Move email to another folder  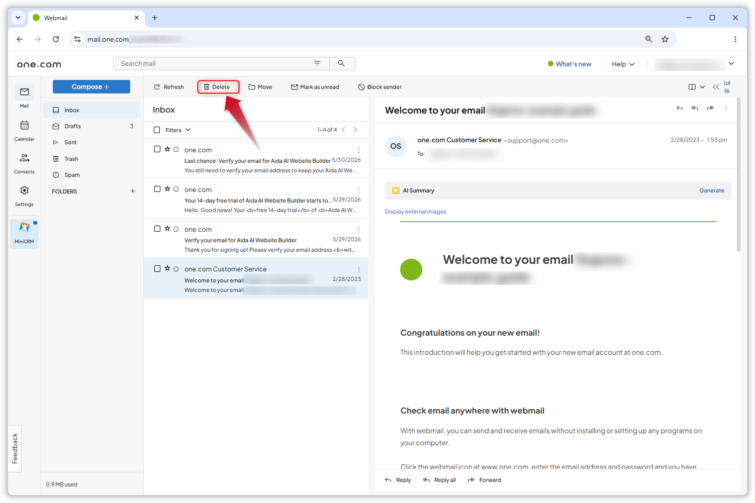click(260, 87)
